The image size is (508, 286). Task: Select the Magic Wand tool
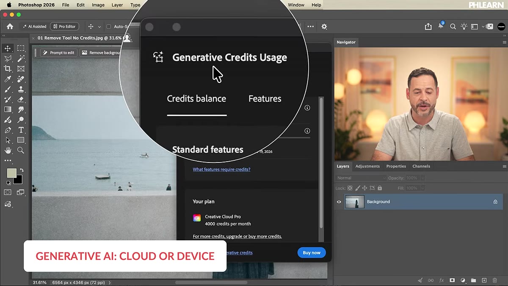21,58
